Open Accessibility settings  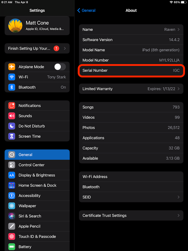click(37, 196)
